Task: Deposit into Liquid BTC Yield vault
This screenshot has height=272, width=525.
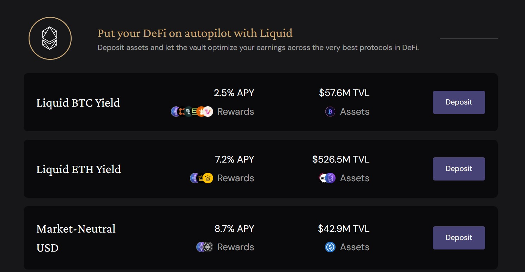Action: (459, 102)
